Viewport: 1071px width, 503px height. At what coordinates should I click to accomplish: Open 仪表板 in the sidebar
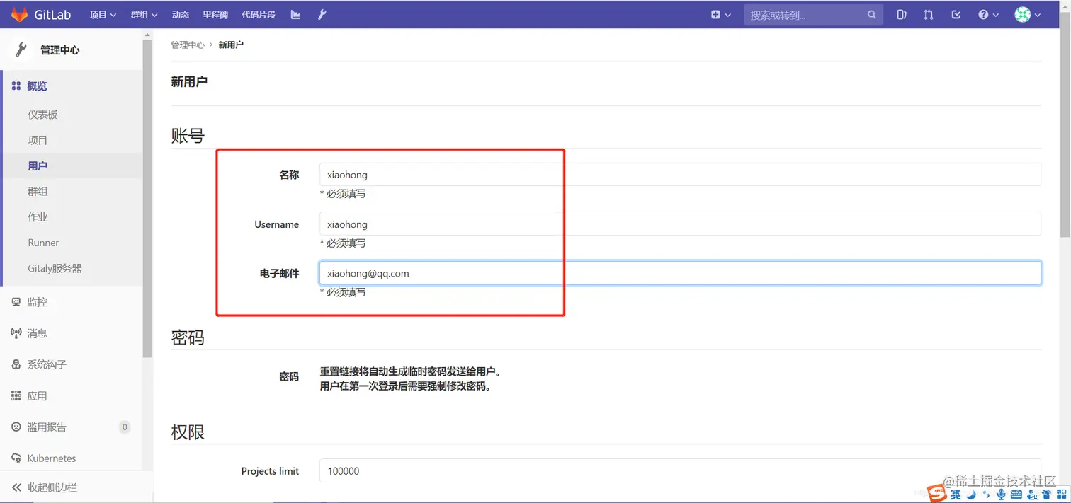tap(42, 115)
